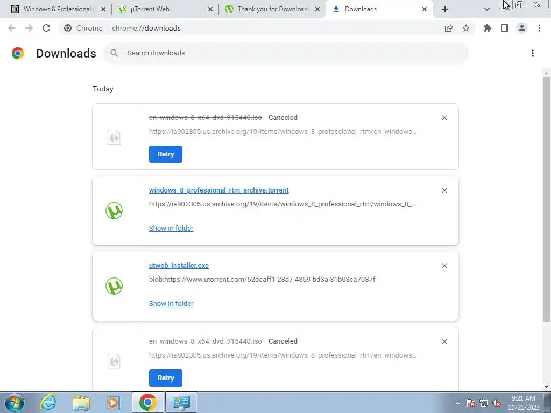Click the ia802305 canceled ISO file icon

[114, 361]
